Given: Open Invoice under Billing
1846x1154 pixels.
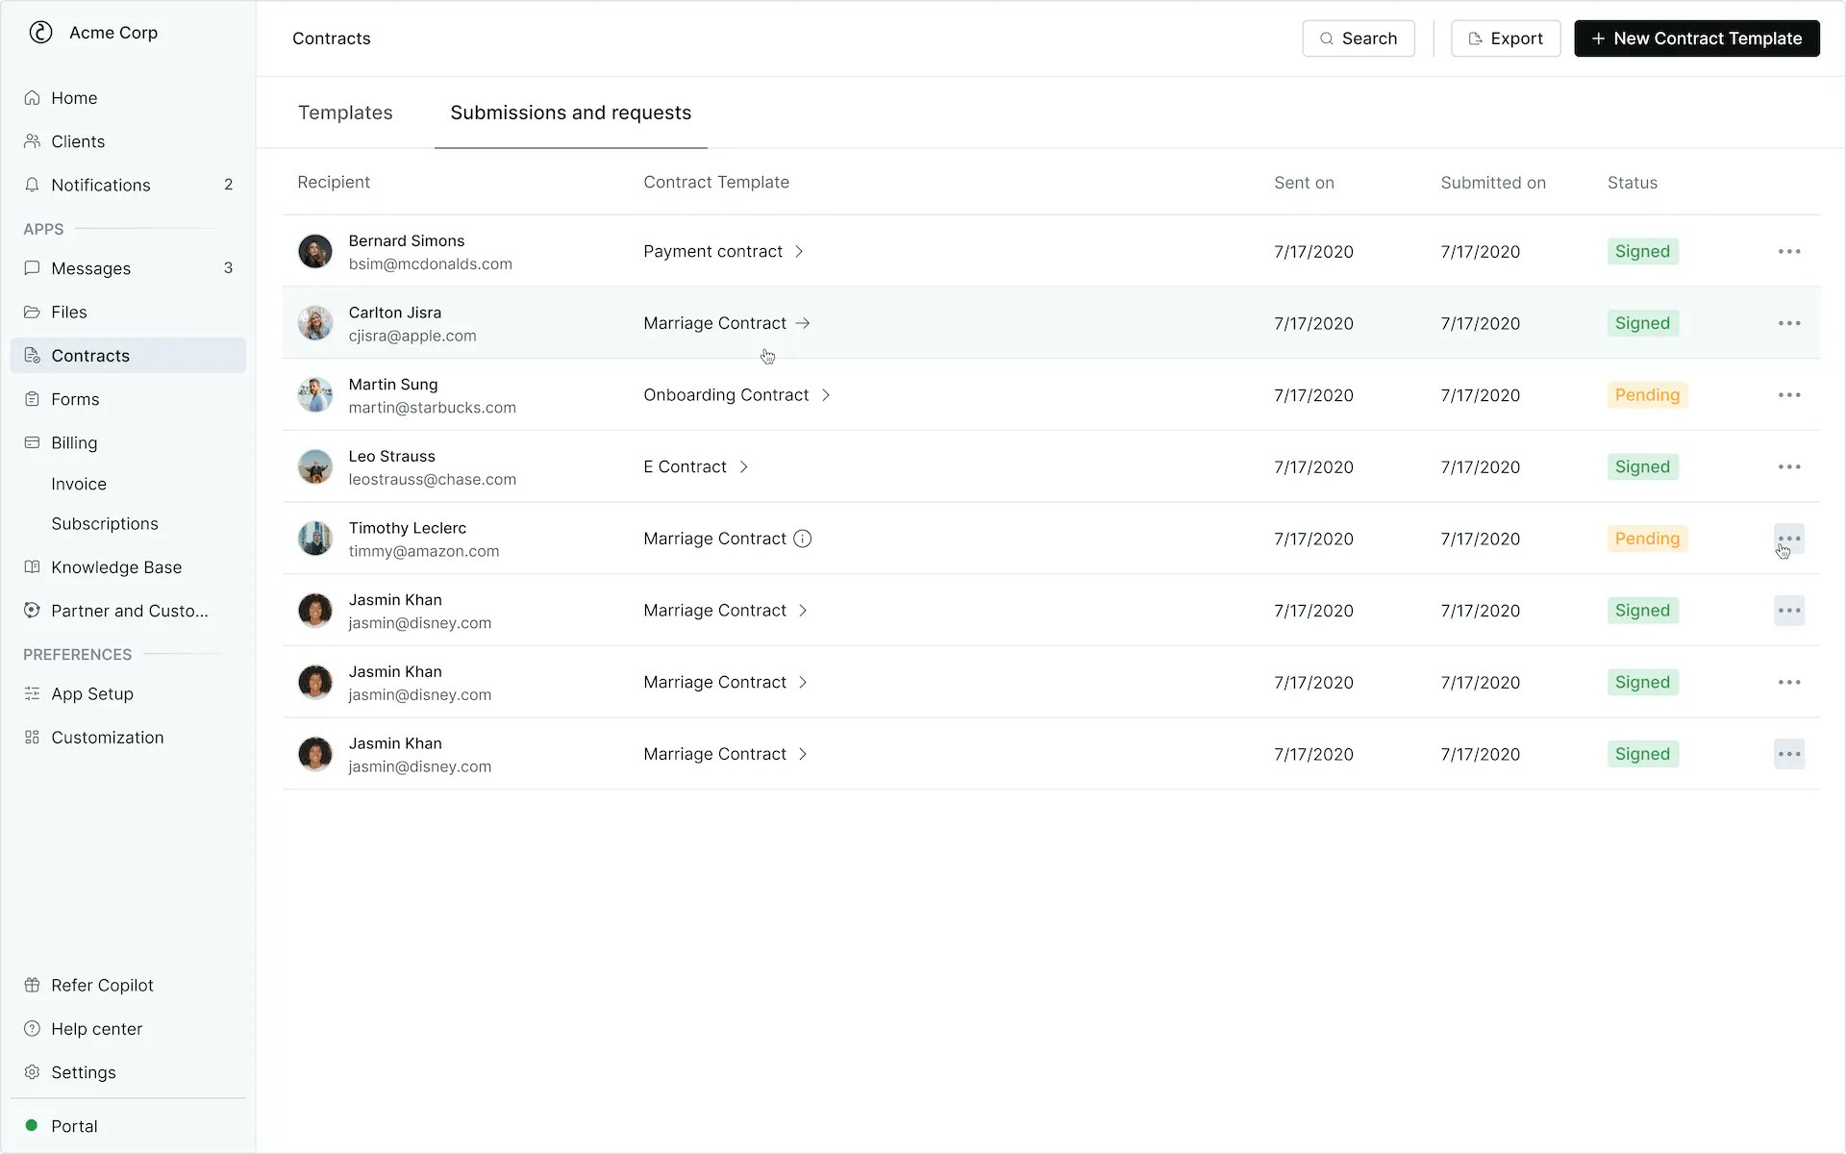Looking at the screenshot, I should point(79,484).
